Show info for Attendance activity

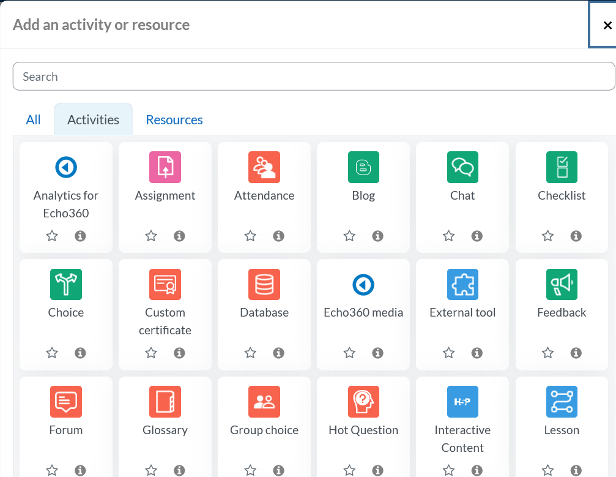tap(278, 236)
